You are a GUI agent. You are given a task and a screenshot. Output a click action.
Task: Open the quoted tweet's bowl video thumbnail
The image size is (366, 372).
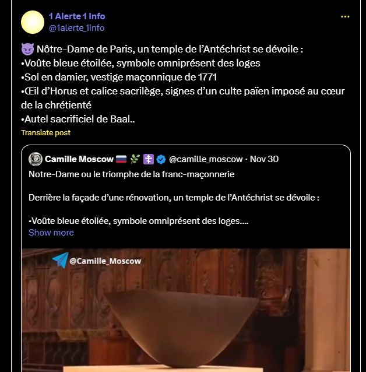186,310
